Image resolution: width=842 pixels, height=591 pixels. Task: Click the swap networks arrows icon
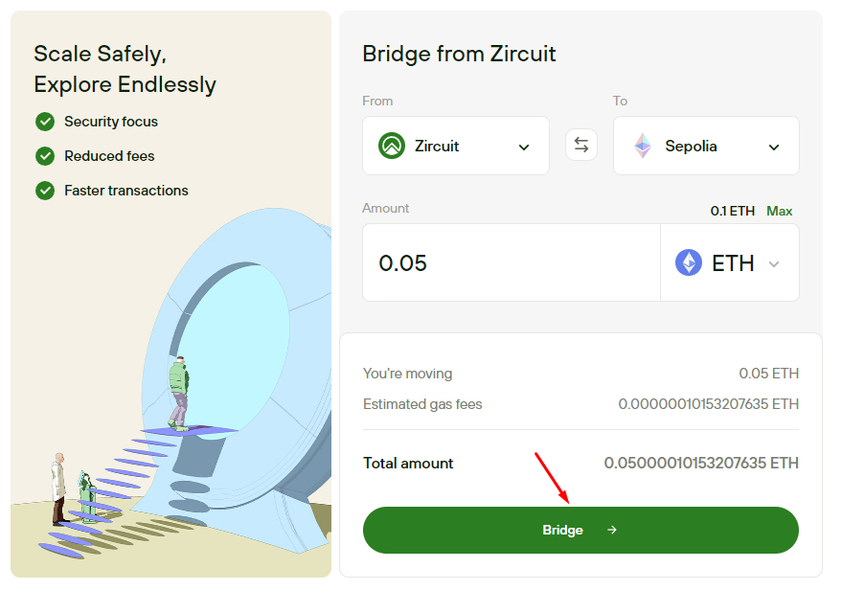[x=581, y=146]
